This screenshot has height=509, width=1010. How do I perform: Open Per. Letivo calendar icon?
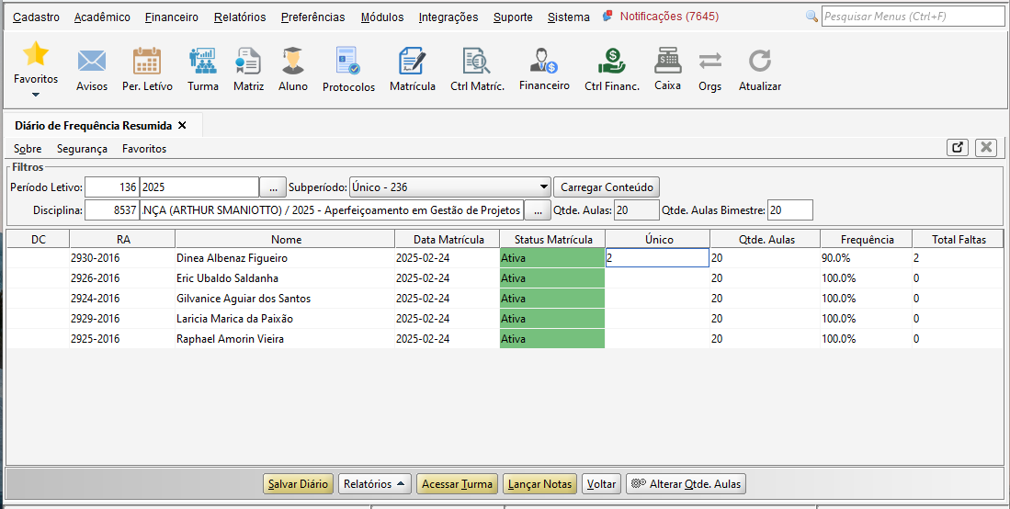pyautogui.click(x=147, y=62)
